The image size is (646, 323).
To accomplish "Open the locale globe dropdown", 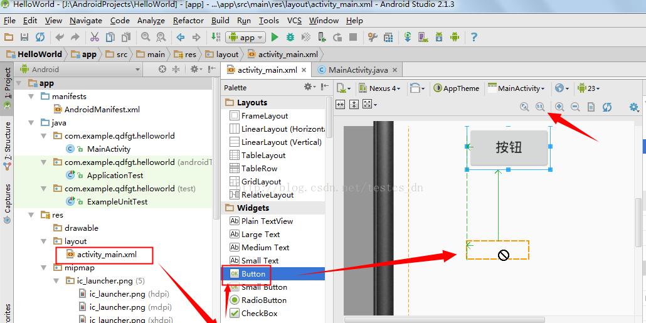I will pyautogui.click(x=562, y=88).
